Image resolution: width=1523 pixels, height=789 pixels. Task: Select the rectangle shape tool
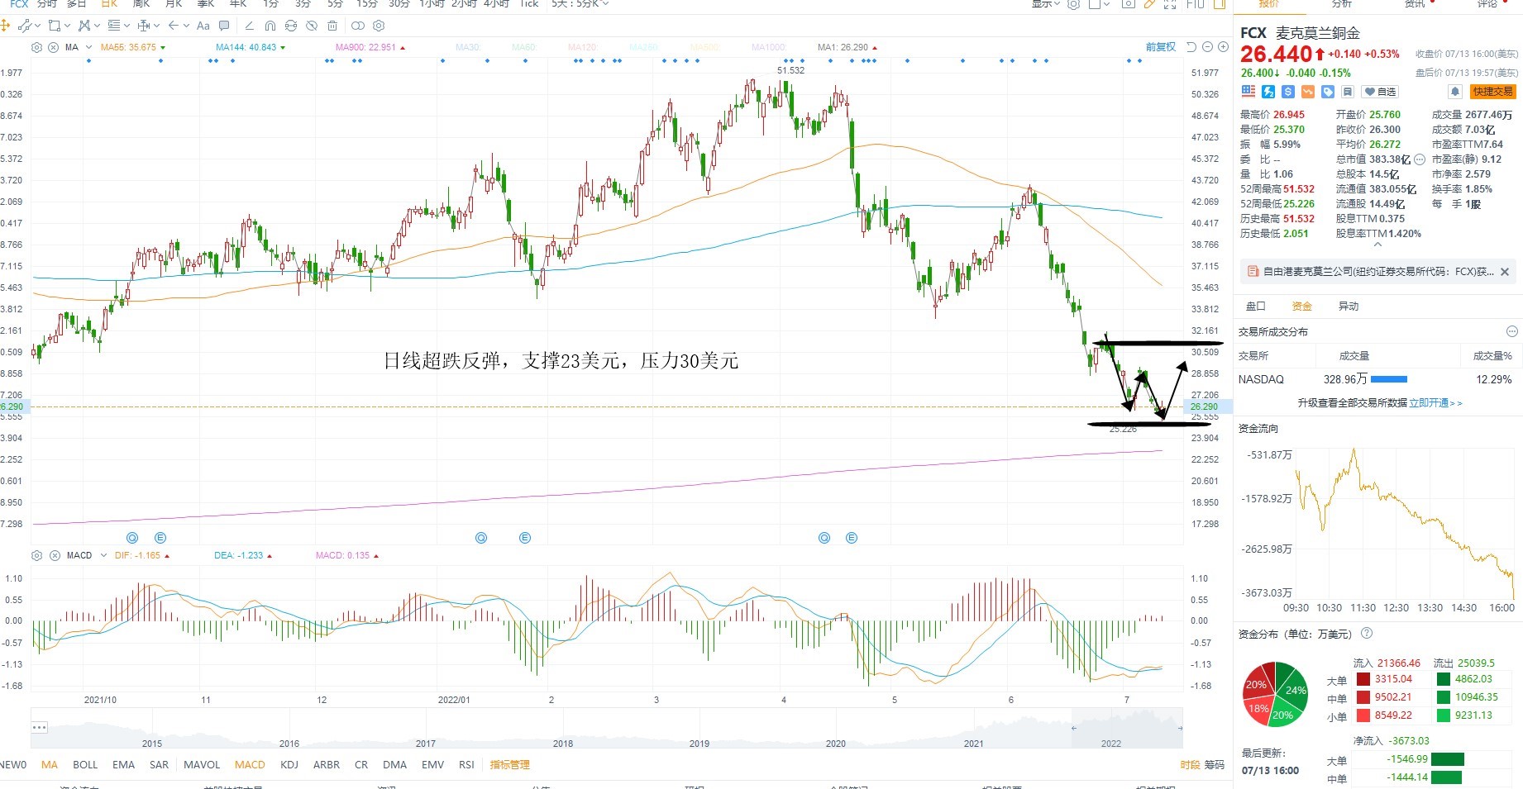click(x=54, y=26)
